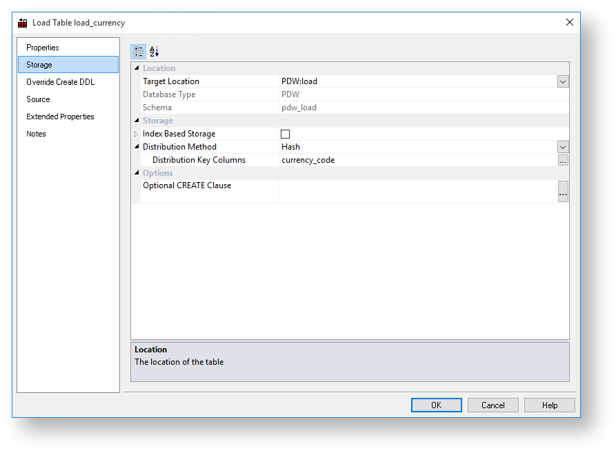Sort properties alphabetically with A-Z icon
Screen dimensions: 616x453
pos(154,52)
